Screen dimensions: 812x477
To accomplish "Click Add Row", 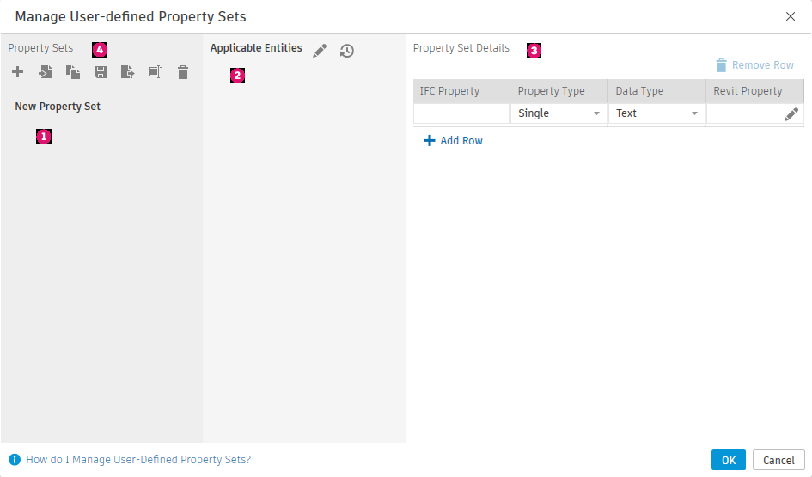I will pyautogui.click(x=454, y=141).
